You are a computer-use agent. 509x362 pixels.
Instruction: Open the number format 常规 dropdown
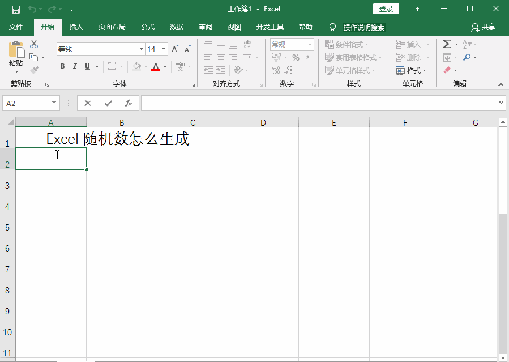310,45
